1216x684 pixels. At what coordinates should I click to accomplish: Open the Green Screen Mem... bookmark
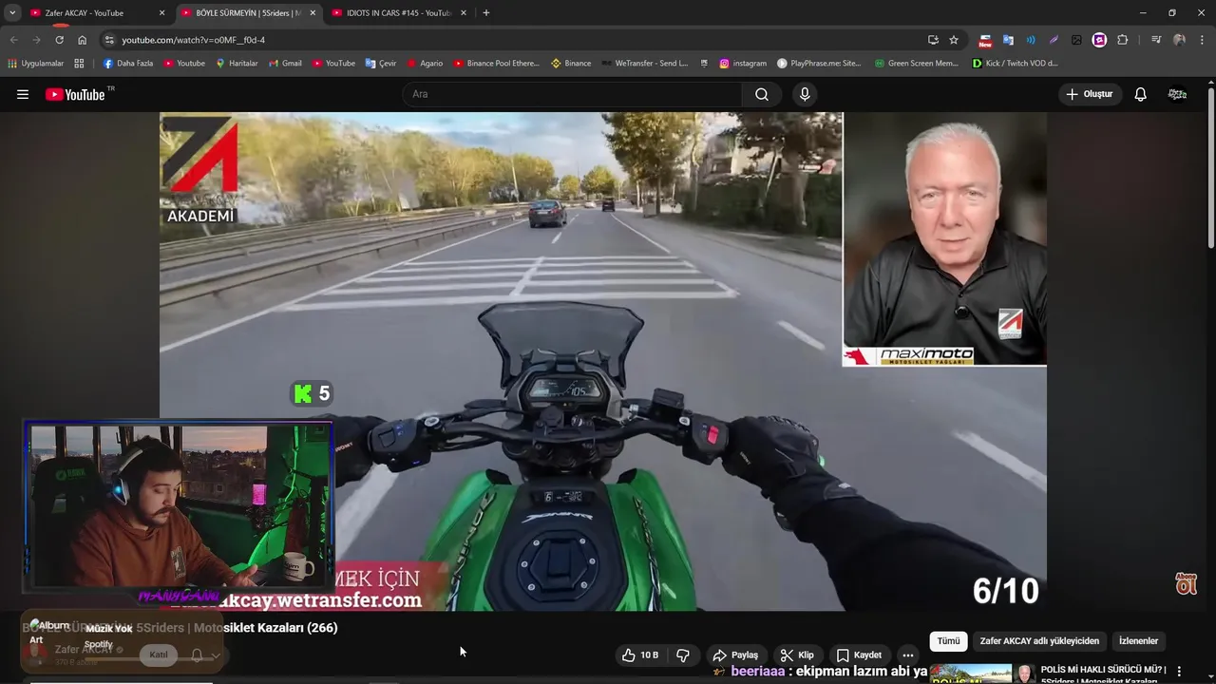point(917,64)
